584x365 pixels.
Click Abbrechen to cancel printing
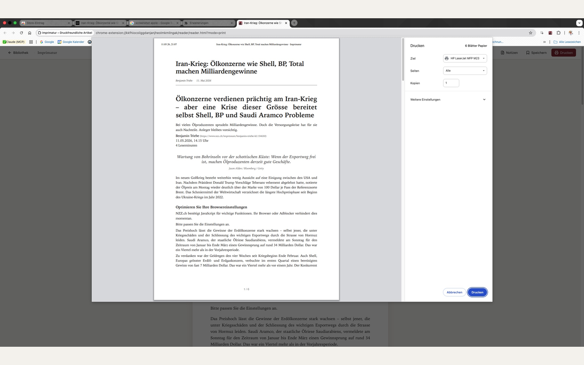tap(454, 292)
